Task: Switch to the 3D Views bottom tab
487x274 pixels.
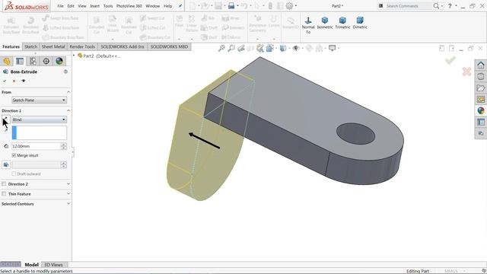Action: 53,265
